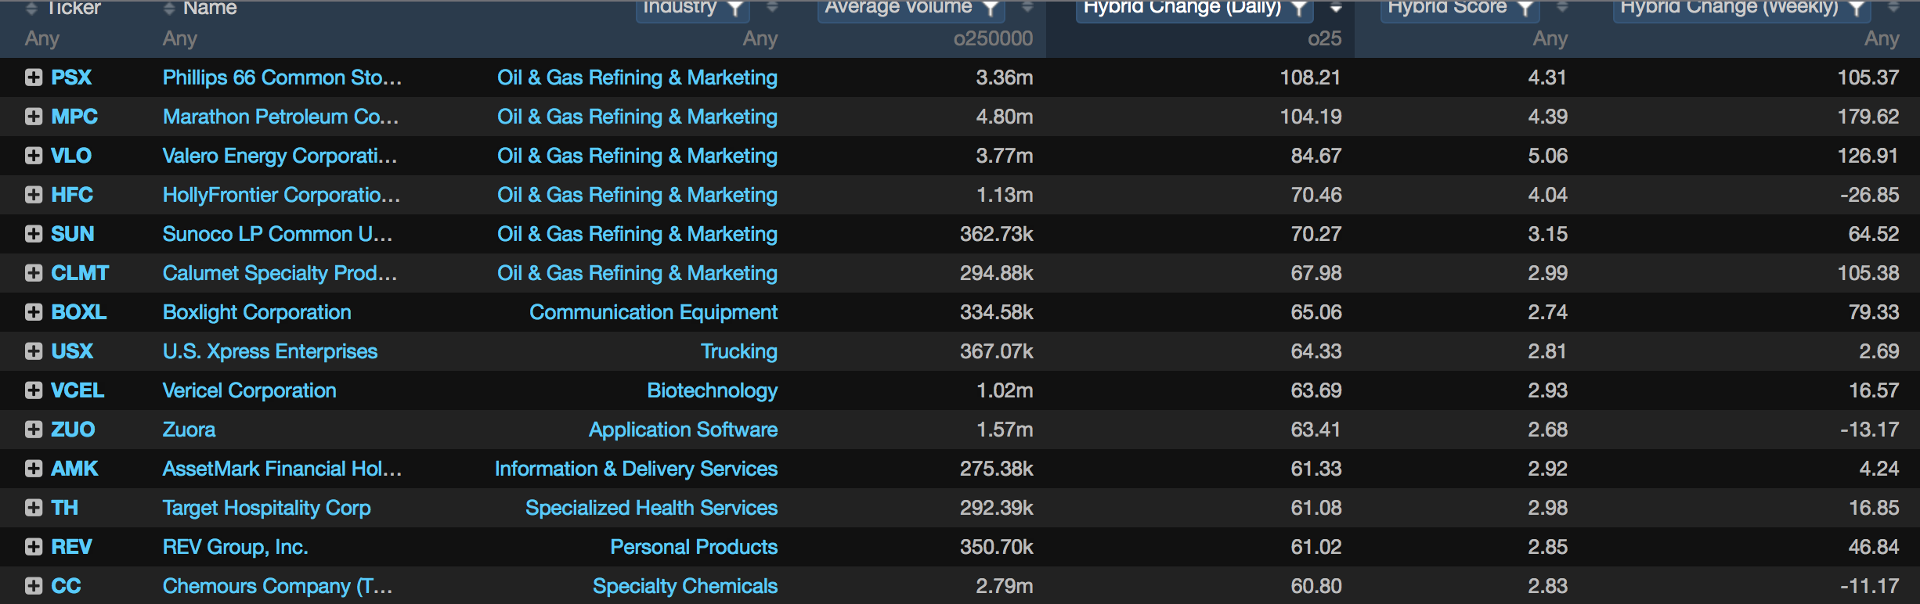Open the ZUO ticker link
This screenshot has height=604, width=1920.
pos(73,430)
